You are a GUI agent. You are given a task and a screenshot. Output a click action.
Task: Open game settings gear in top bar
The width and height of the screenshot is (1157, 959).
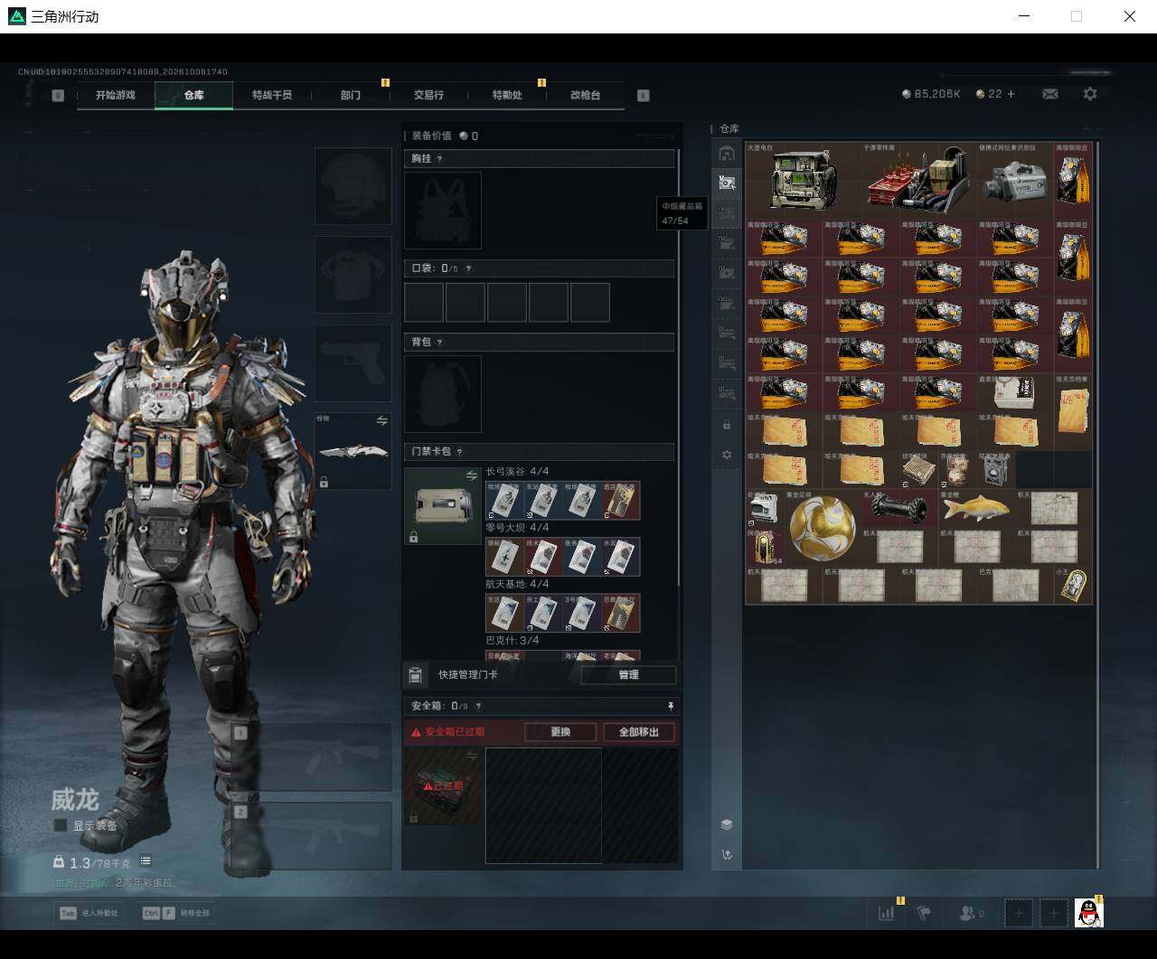[1090, 94]
